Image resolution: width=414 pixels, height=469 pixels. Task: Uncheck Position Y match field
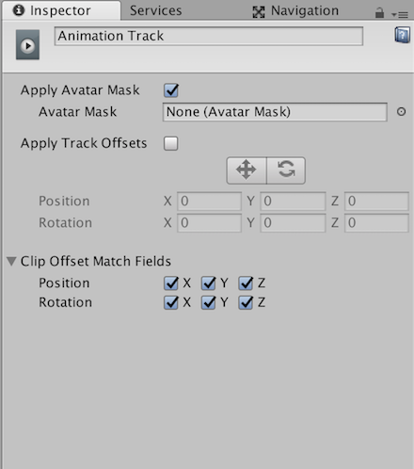[x=208, y=283]
